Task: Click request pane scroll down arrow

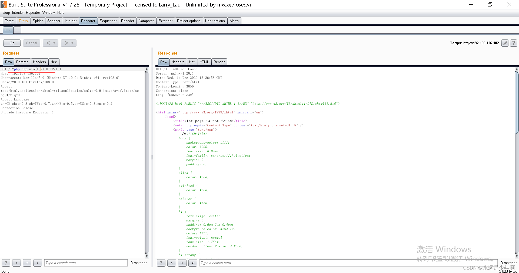Action: [147, 256]
